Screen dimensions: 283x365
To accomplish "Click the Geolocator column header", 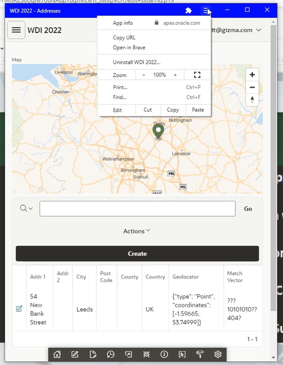I will click(185, 277).
